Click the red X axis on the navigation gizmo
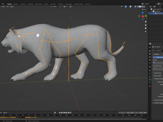 pos(143,17)
